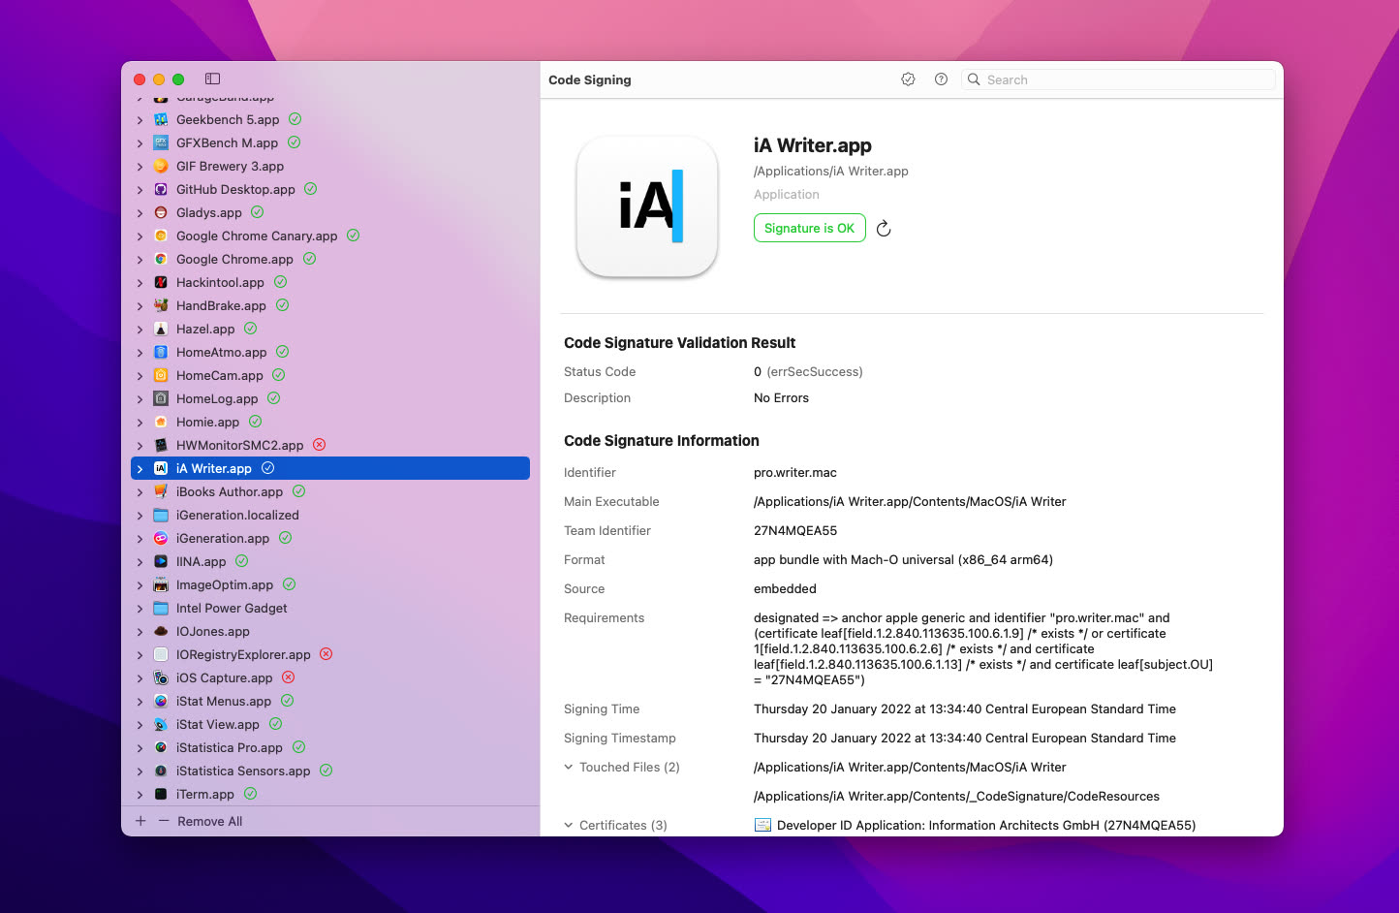
Task: Expand the IOJones.app row
Action: (140, 632)
